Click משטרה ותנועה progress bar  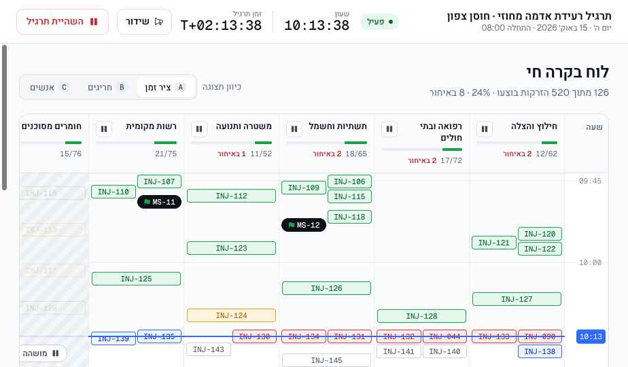(x=232, y=143)
